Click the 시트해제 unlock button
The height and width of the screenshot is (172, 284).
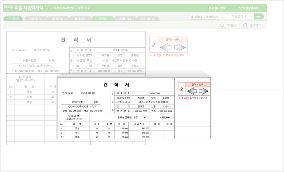point(212,17)
